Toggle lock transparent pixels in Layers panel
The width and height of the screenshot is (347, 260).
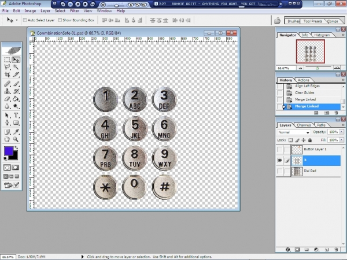point(290,140)
